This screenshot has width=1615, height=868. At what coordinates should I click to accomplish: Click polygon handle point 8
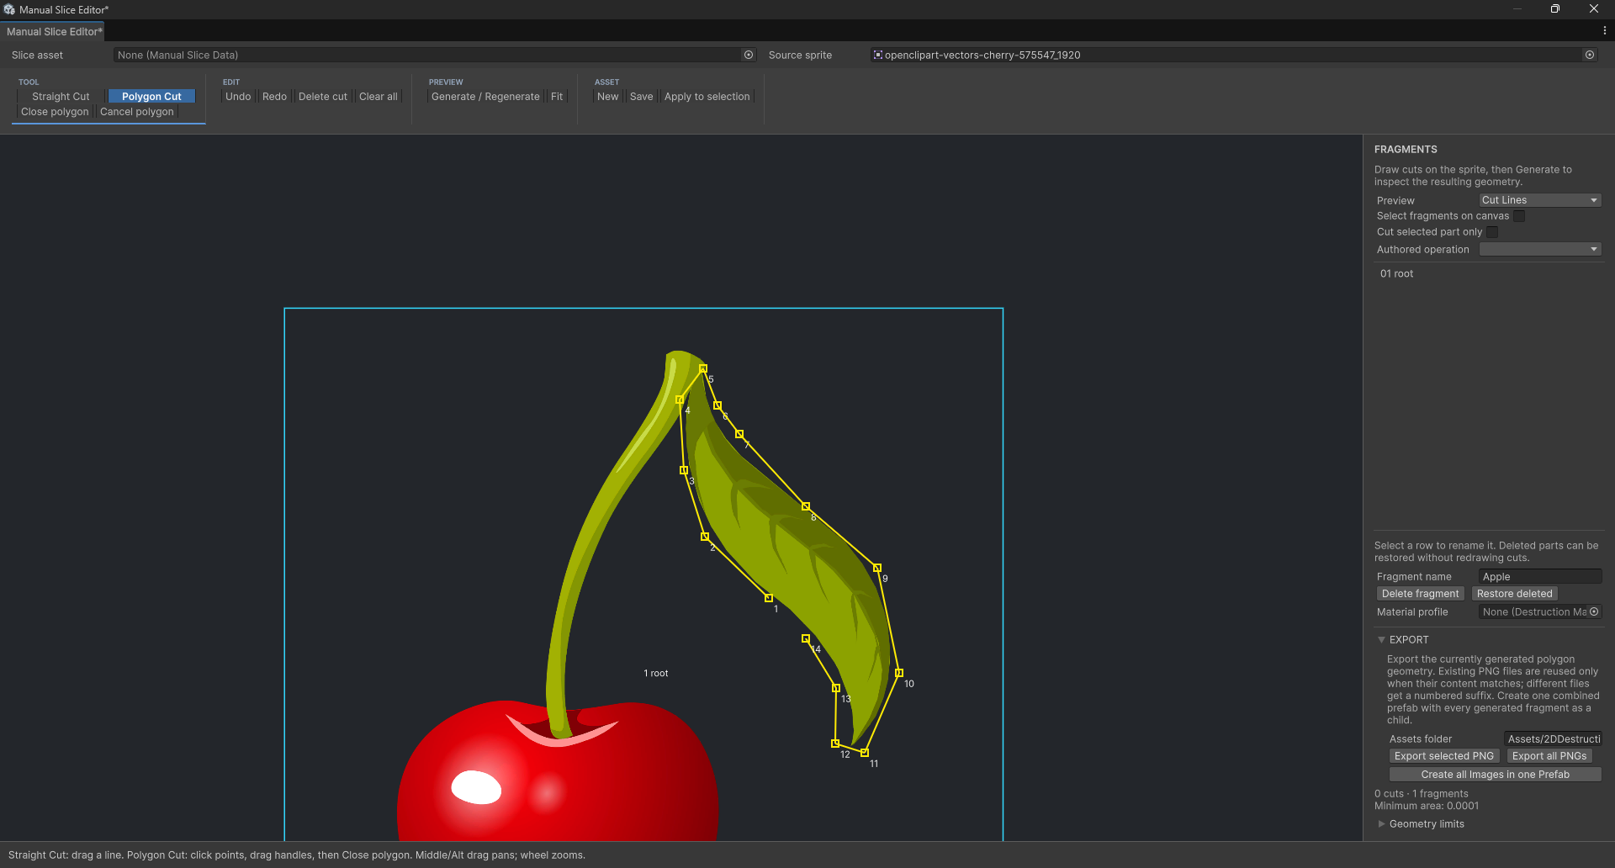(x=806, y=506)
